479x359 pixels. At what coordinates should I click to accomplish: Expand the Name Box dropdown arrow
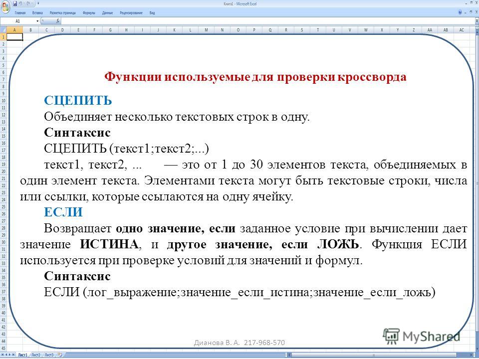[x=37, y=21]
